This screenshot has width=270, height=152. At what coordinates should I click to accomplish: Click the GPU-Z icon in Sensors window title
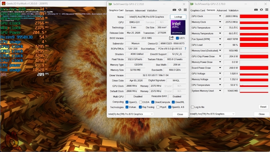192,4
